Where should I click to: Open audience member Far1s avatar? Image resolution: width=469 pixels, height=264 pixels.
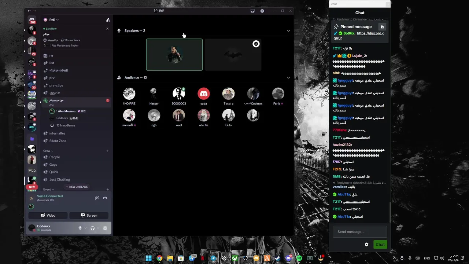pyautogui.click(x=278, y=94)
